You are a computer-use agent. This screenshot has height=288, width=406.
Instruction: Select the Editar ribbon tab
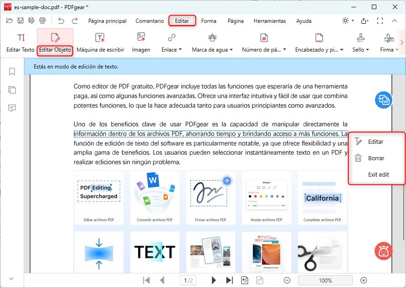[182, 21]
